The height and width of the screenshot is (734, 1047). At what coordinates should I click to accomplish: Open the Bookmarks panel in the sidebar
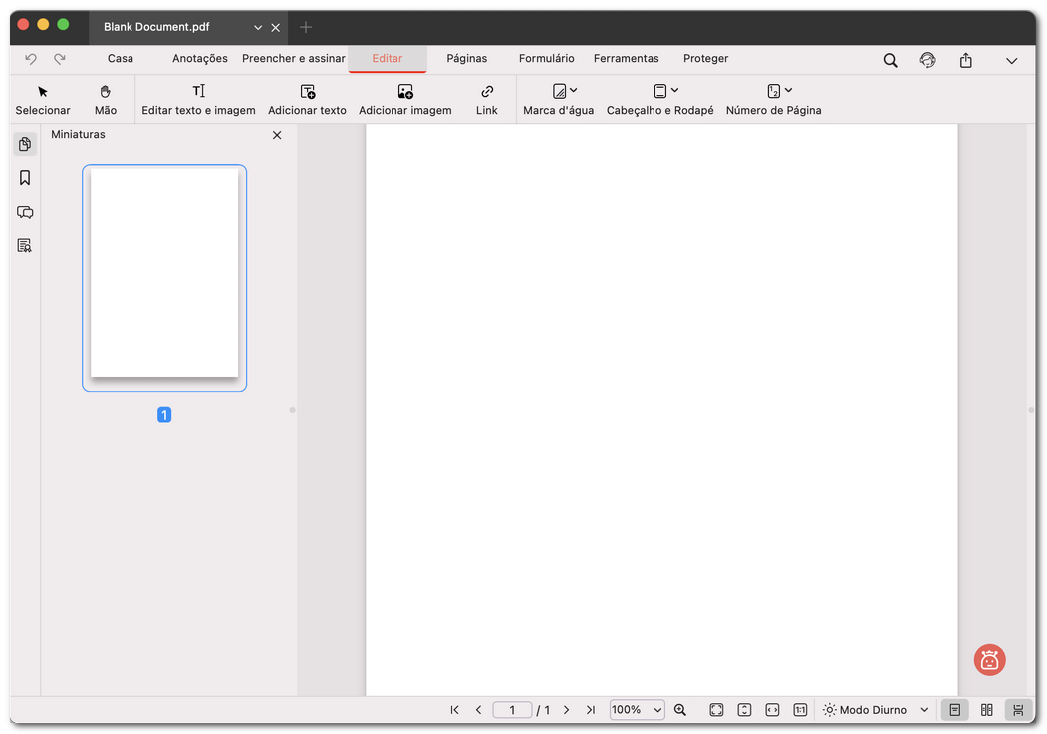coord(25,177)
